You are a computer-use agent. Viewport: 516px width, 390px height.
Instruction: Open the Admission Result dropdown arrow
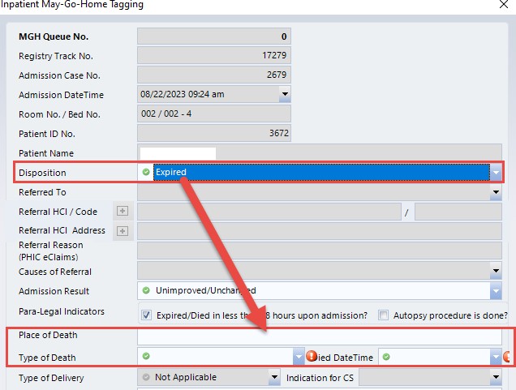click(495, 291)
